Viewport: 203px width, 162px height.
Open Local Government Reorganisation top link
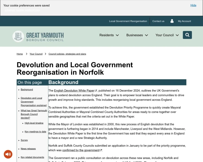(x=128, y=21)
